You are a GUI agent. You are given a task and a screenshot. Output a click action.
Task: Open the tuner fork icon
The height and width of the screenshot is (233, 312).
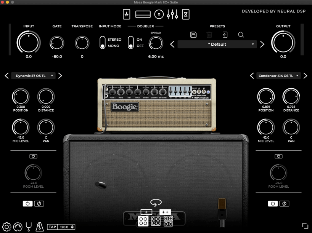tap(29, 227)
